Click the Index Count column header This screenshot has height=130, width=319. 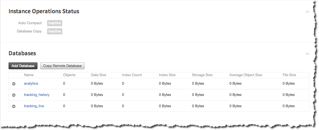132,75
